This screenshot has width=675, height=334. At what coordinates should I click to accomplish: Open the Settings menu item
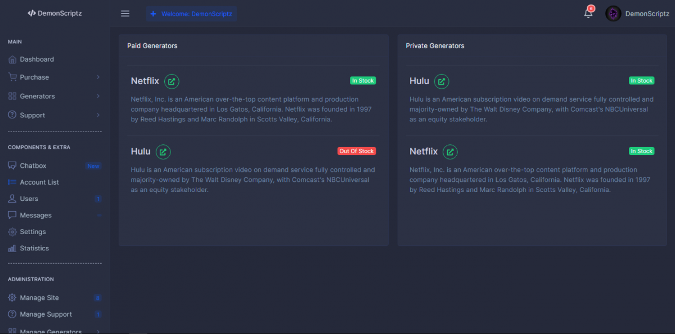click(x=33, y=232)
